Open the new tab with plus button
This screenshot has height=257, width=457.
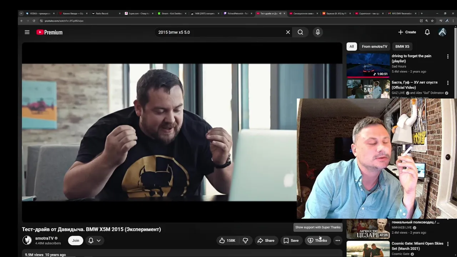422,14
